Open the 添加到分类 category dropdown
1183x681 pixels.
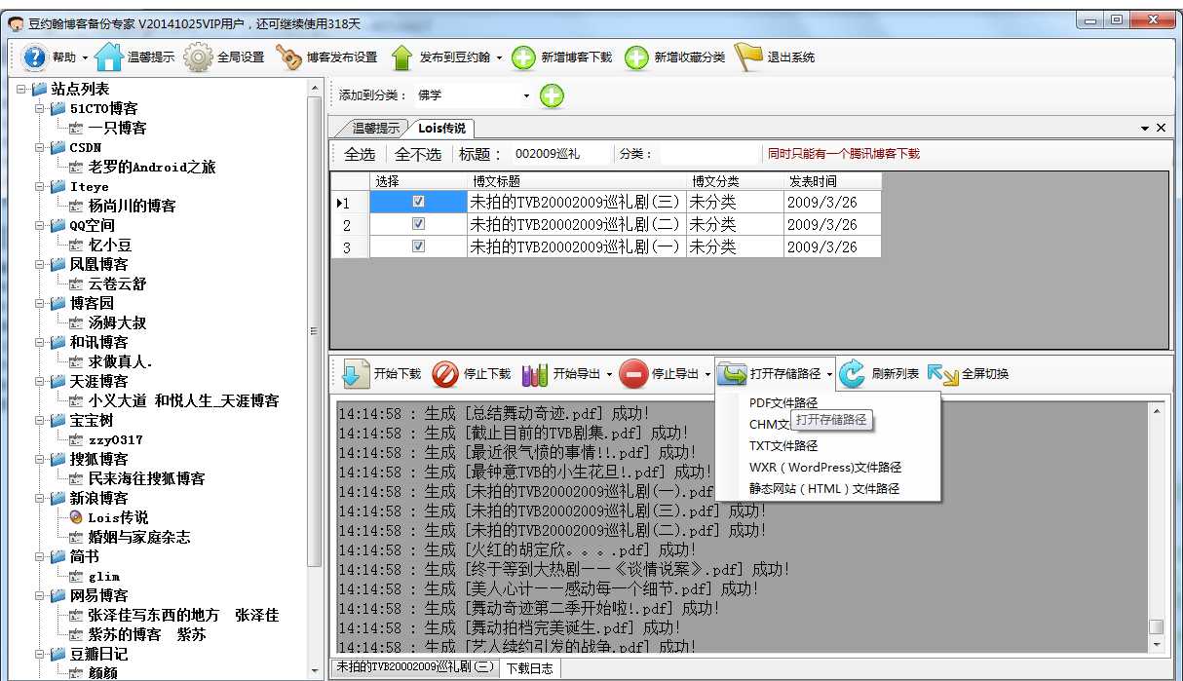[x=525, y=96]
